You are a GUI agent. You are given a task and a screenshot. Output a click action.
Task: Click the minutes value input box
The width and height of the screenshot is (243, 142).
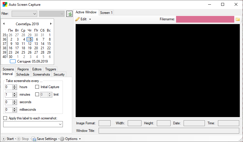9,94
